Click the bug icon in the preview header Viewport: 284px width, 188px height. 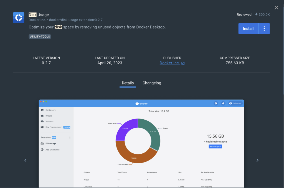coord(223,103)
